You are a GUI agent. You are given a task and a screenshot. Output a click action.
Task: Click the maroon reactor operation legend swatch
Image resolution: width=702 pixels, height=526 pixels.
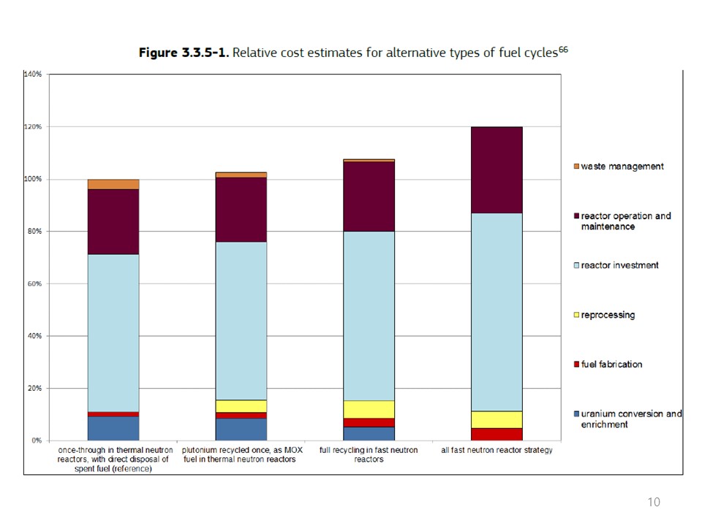pyautogui.click(x=575, y=216)
